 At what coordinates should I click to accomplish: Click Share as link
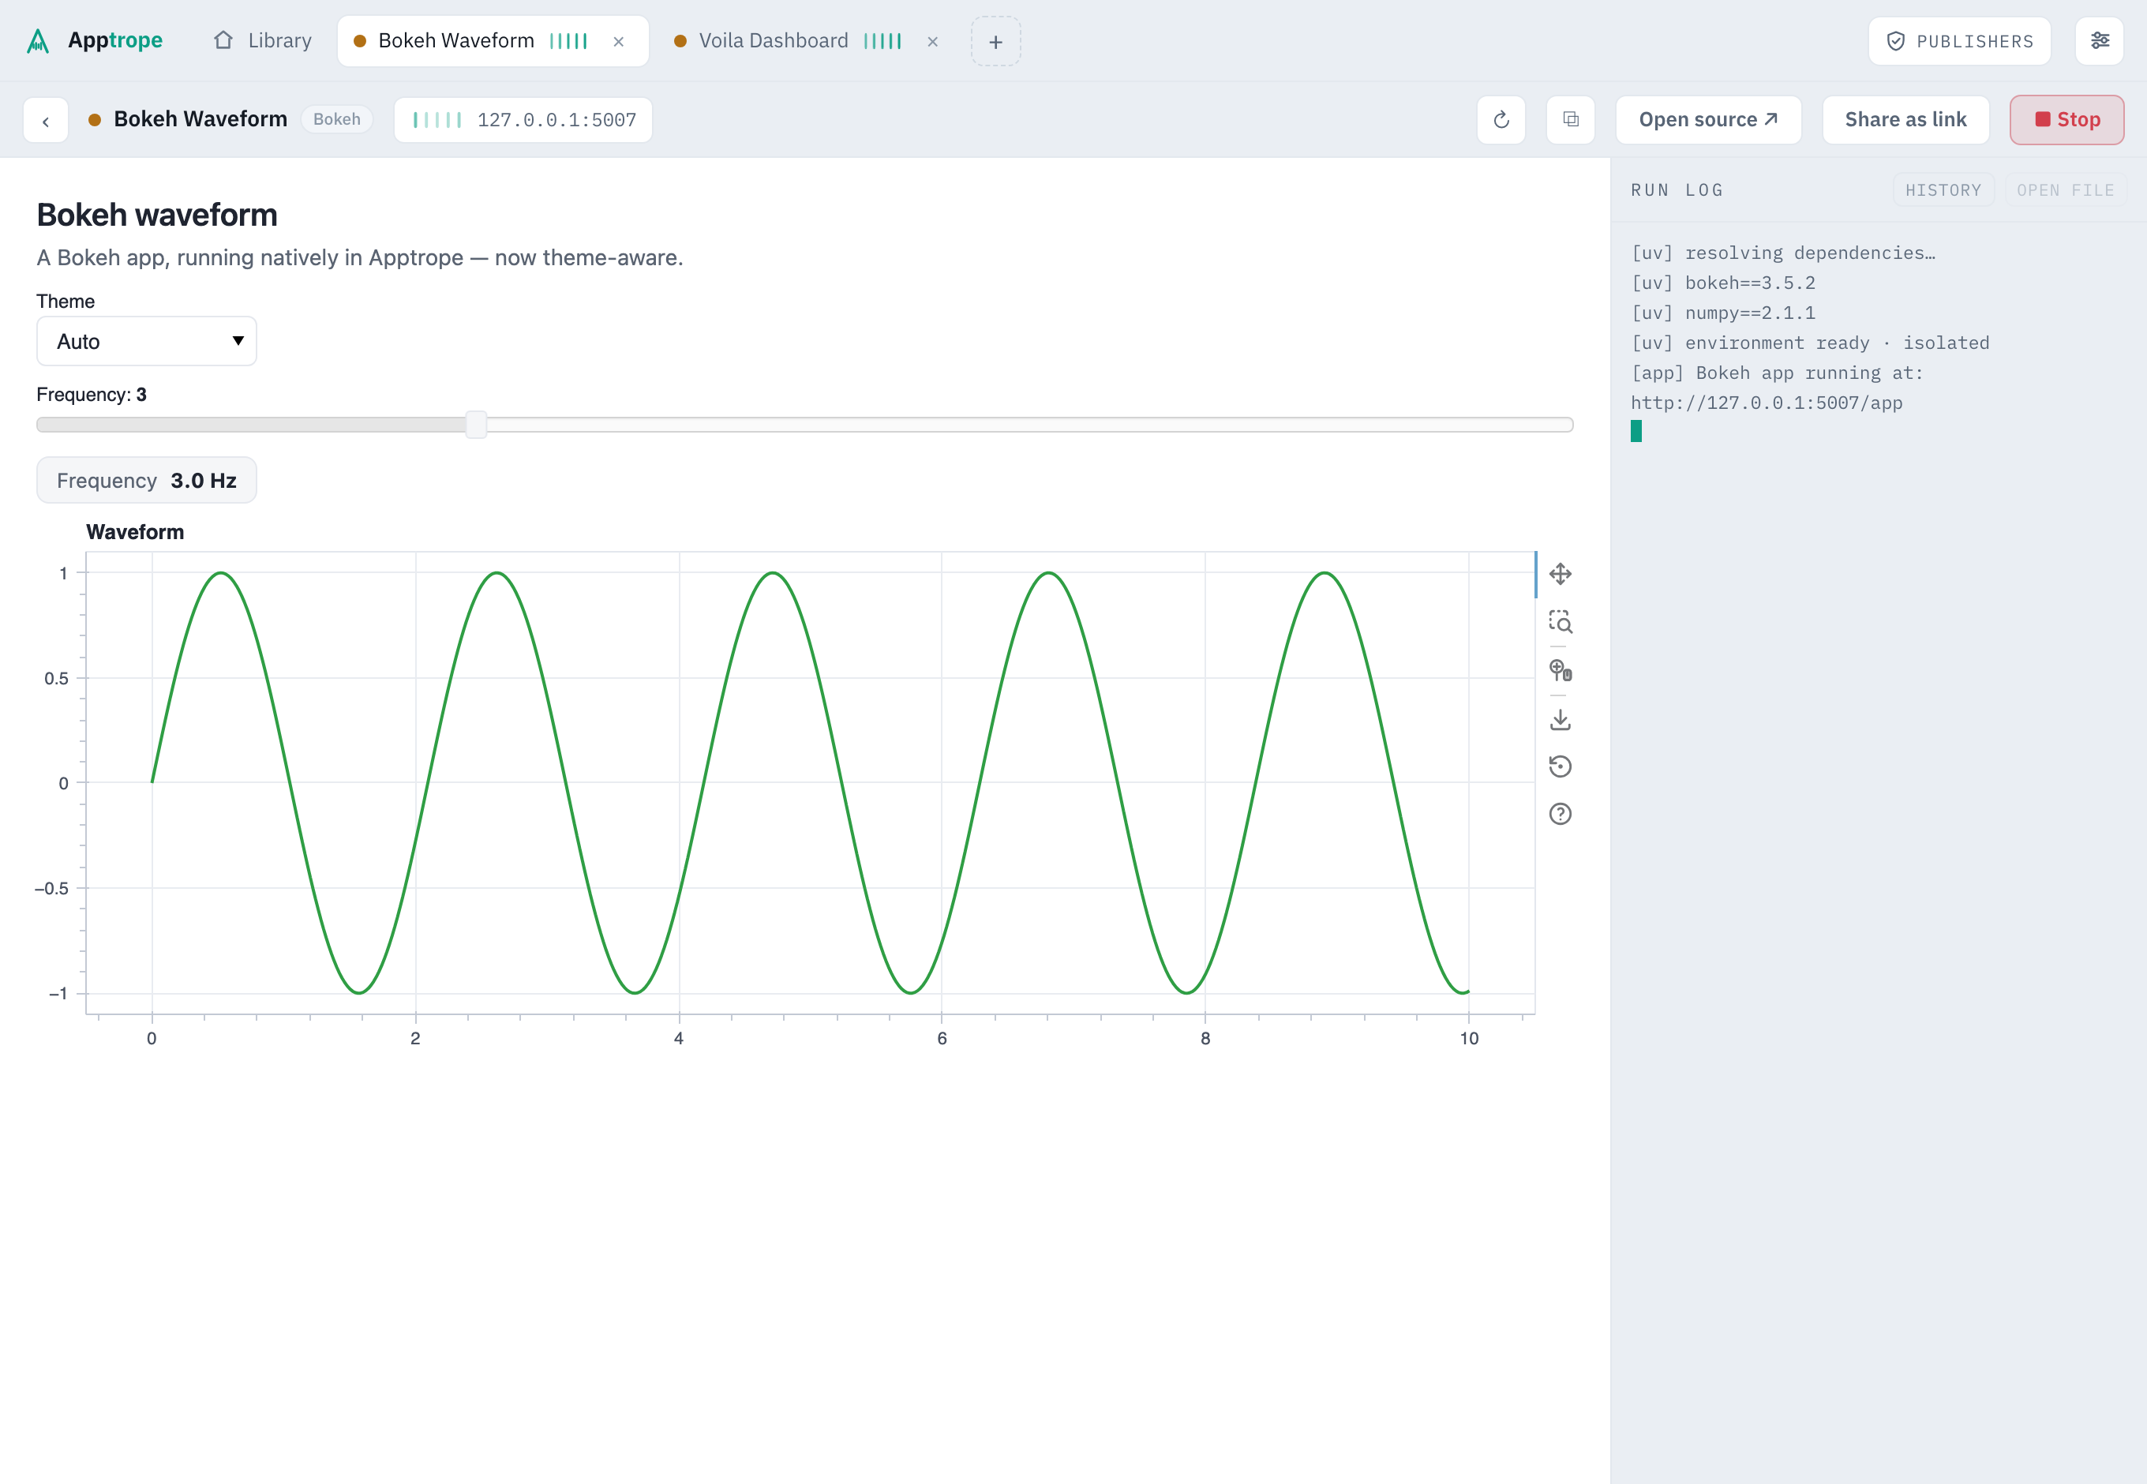point(1905,120)
